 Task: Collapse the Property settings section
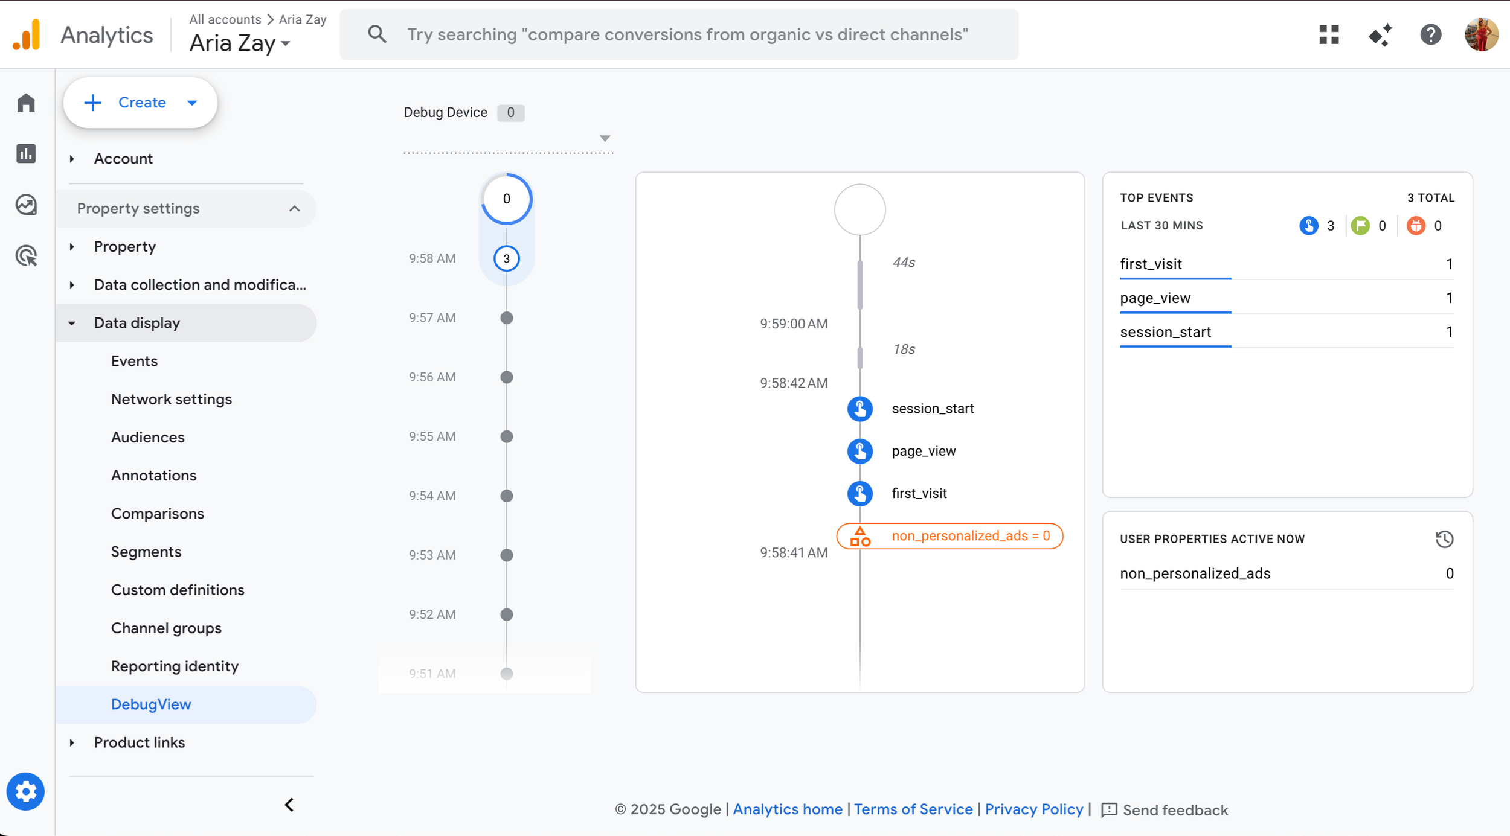pos(294,209)
